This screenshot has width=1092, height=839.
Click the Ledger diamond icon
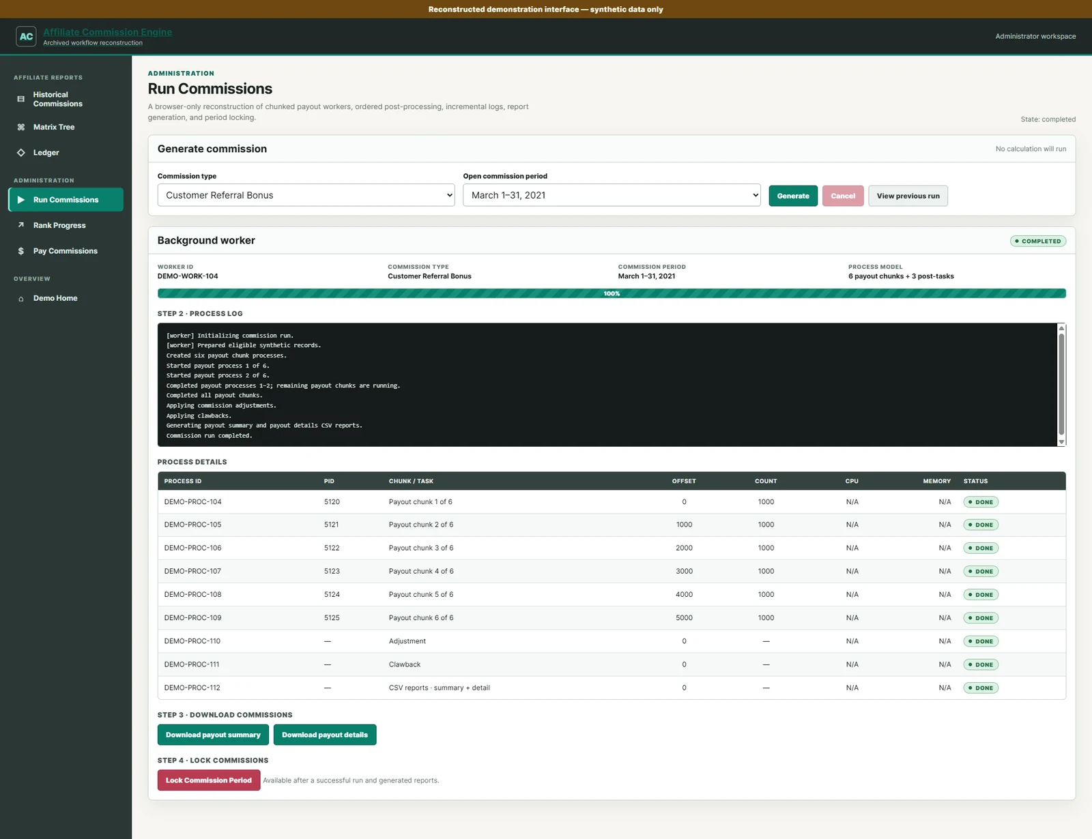click(x=20, y=153)
